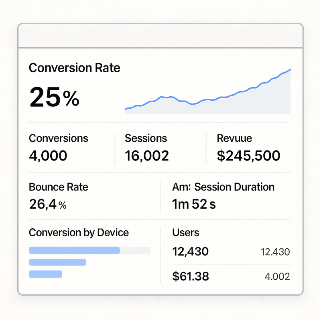Open the Sessions metric label
Viewport: 321px width, 321px height.
click(146, 138)
